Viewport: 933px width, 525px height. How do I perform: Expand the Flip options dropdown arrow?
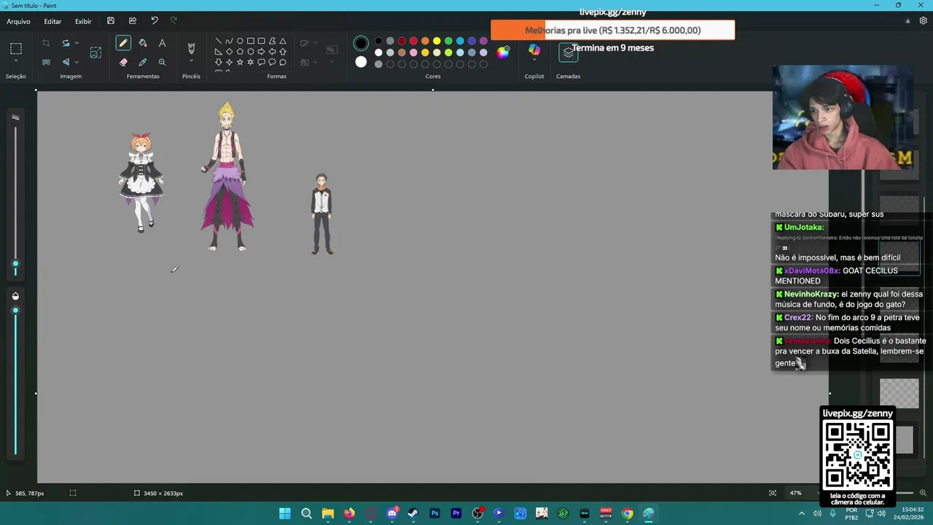pyautogui.click(x=77, y=62)
